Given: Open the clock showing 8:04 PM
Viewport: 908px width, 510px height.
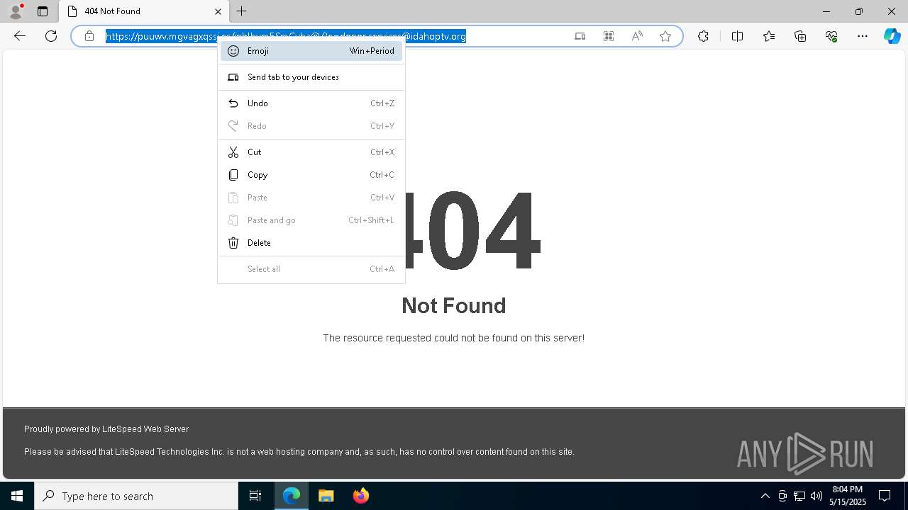Looking at the screenshot, I should tap(848, 496).
